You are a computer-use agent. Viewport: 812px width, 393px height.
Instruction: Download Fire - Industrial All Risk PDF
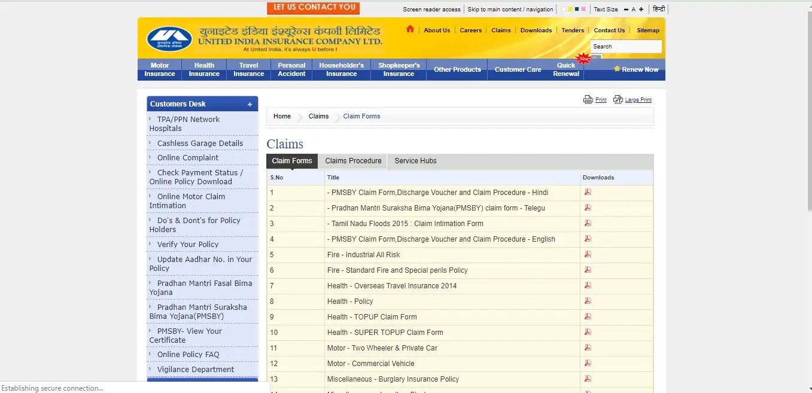tap(588, 254)
